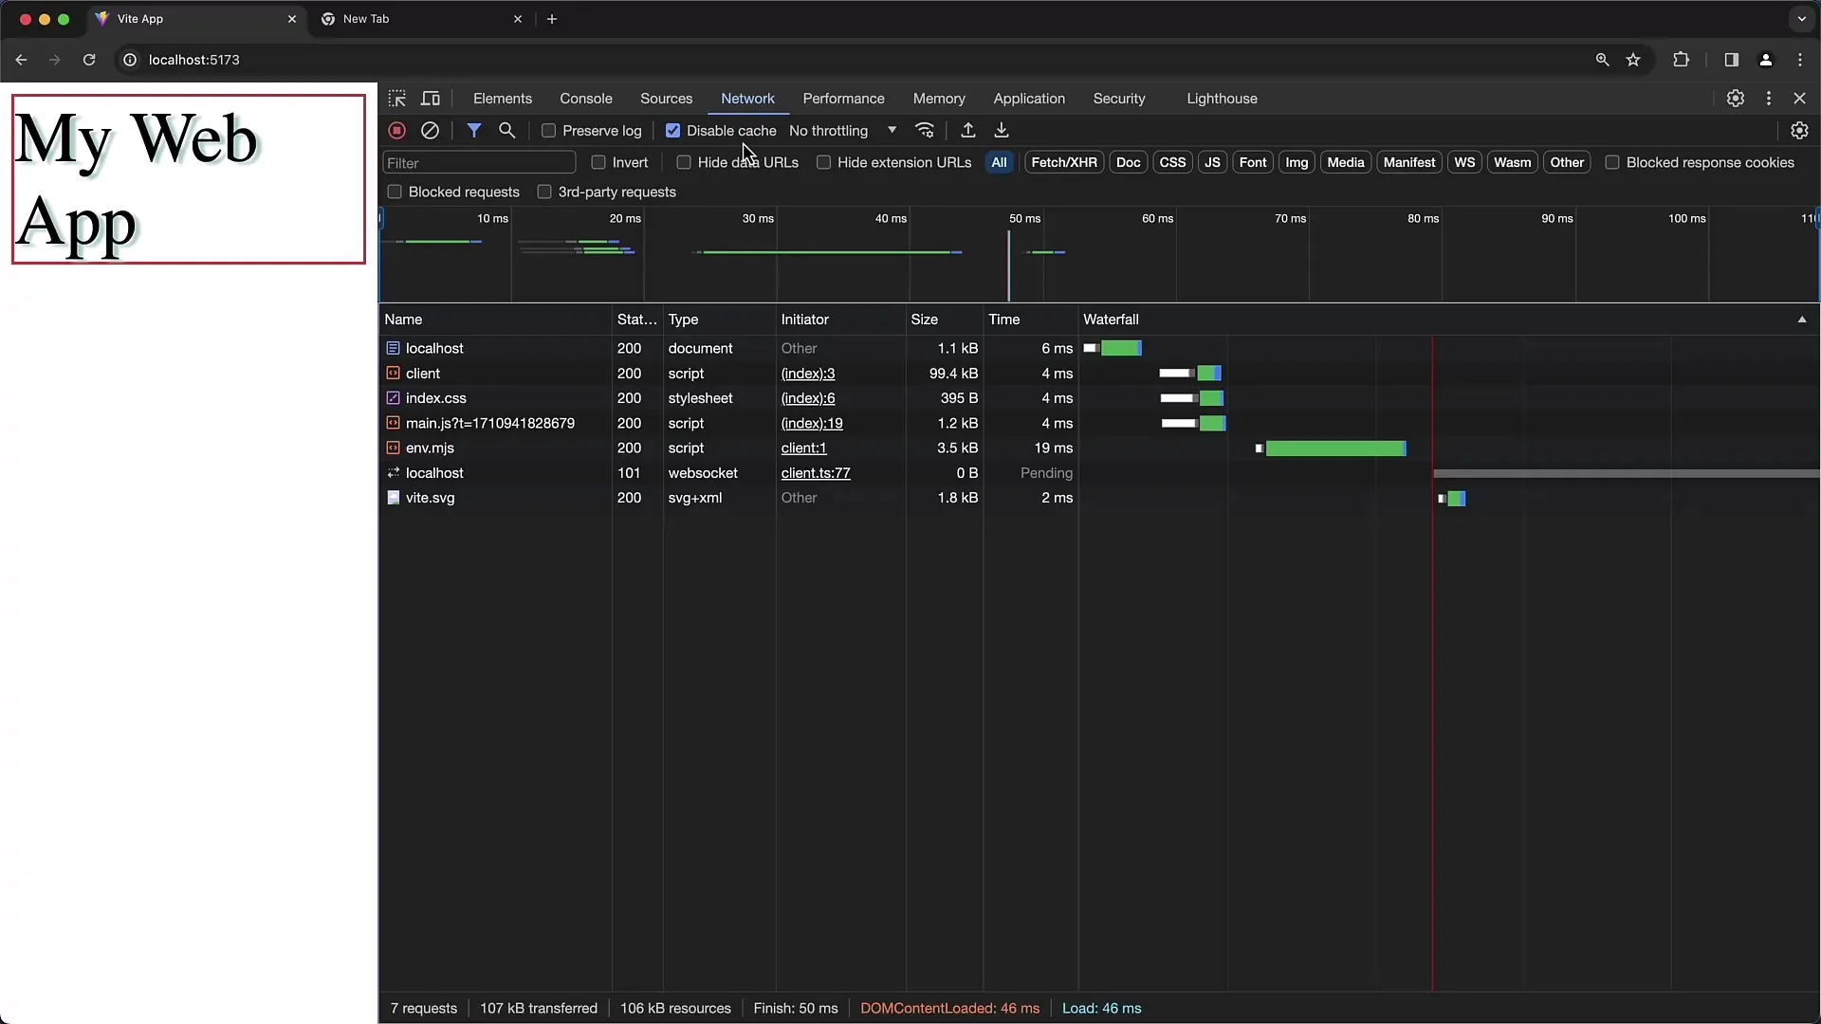The image size is (1821, 1024).
Task: Click the network search magnifier icon
Action: click(x=507, y=130)
